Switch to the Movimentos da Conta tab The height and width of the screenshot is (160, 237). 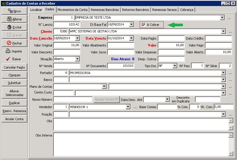(72, 10)
